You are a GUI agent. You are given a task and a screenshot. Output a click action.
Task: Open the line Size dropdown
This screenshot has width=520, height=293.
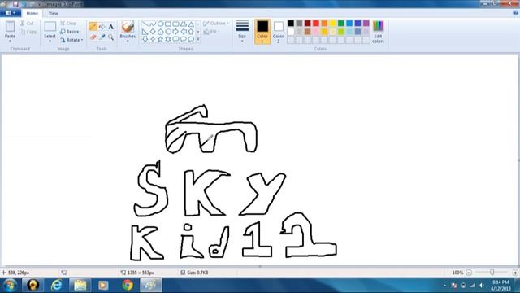tap(242, 32)
